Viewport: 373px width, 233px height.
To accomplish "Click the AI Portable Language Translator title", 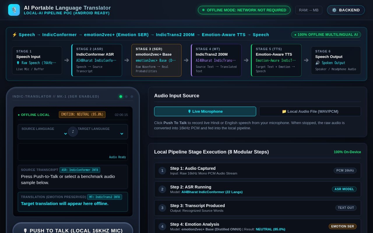I will coord(67,8).
